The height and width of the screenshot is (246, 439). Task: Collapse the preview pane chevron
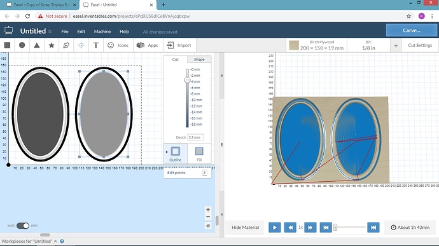click(x=222, y=214)
